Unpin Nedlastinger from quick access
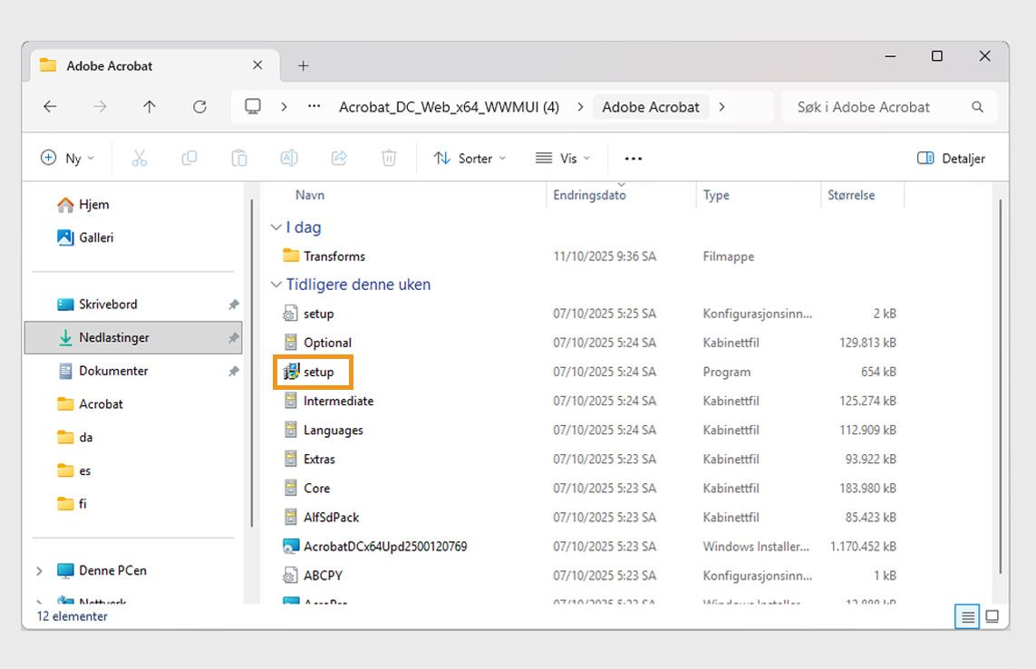Image resolution: width=1036 pixels, height=669 pixels. (233, 337)
